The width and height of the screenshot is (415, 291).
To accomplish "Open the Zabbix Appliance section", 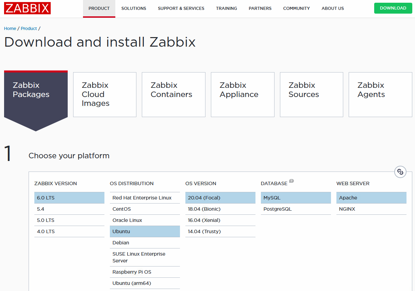I will pyautogui.click(x=243, y=94).
